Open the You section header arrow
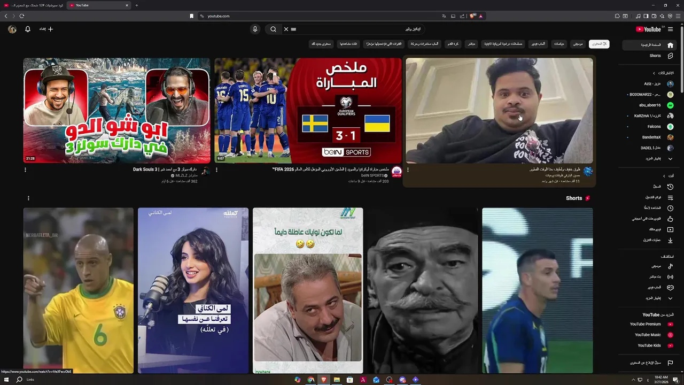Viewport: 684px width, 385px height. tap(664, 176)
